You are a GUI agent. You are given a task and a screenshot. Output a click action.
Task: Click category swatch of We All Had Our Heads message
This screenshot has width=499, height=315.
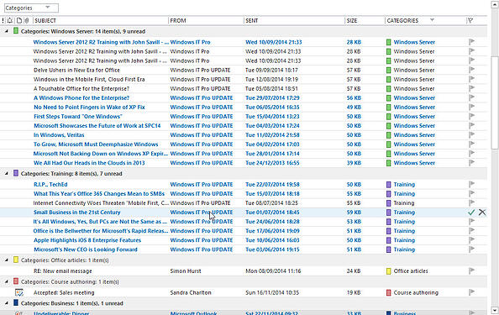pos(389,163)
